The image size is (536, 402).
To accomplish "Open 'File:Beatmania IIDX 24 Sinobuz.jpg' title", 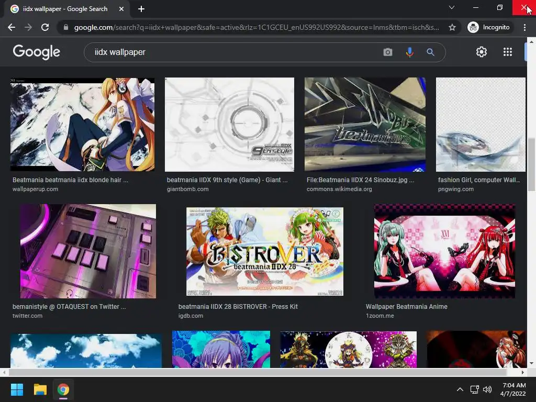I will (360, 180).
